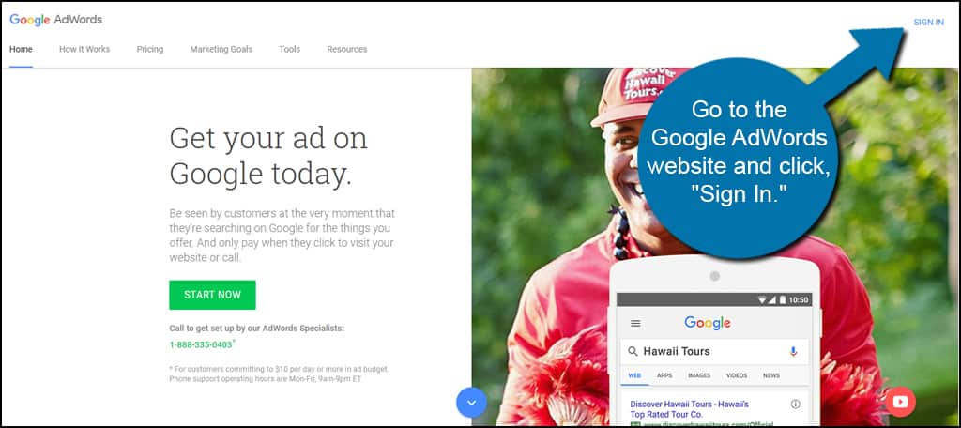961x428 pixels.
Task: Open Discover Hawaii Tours ad link
Action: pyautogui.click(x=690, y=409)
